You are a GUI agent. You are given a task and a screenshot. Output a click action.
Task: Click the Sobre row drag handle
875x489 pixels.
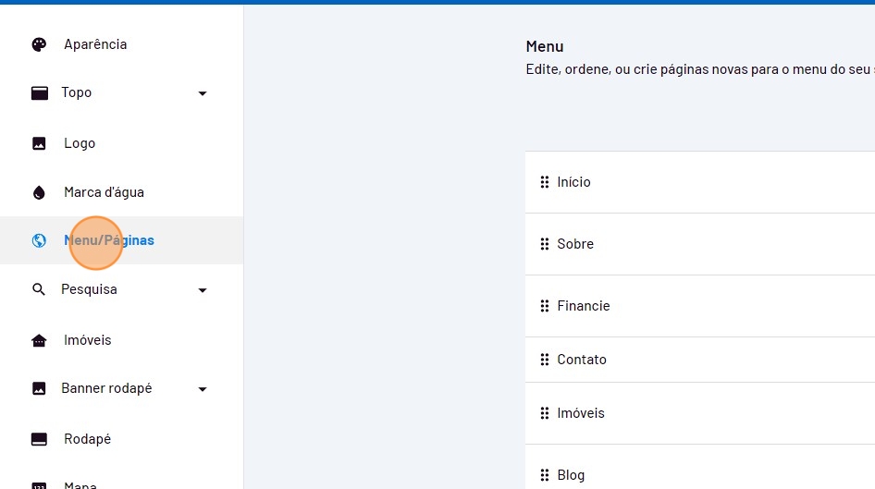click(545, 244)
